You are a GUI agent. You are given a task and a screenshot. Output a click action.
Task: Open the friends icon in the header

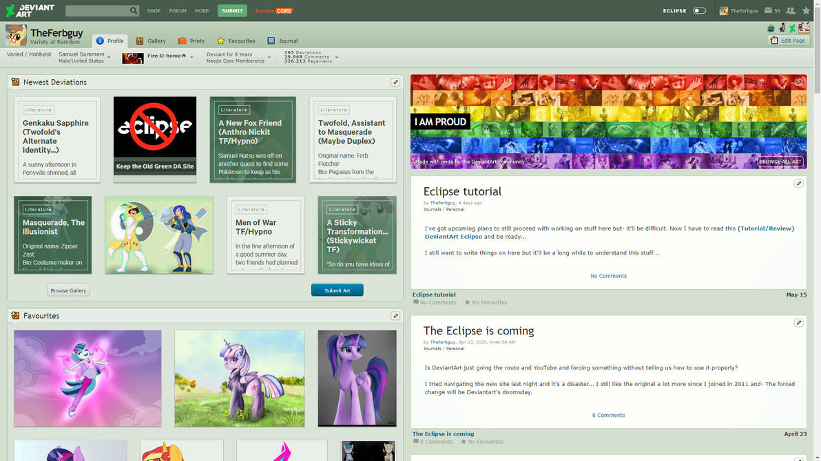pos(791,10)
